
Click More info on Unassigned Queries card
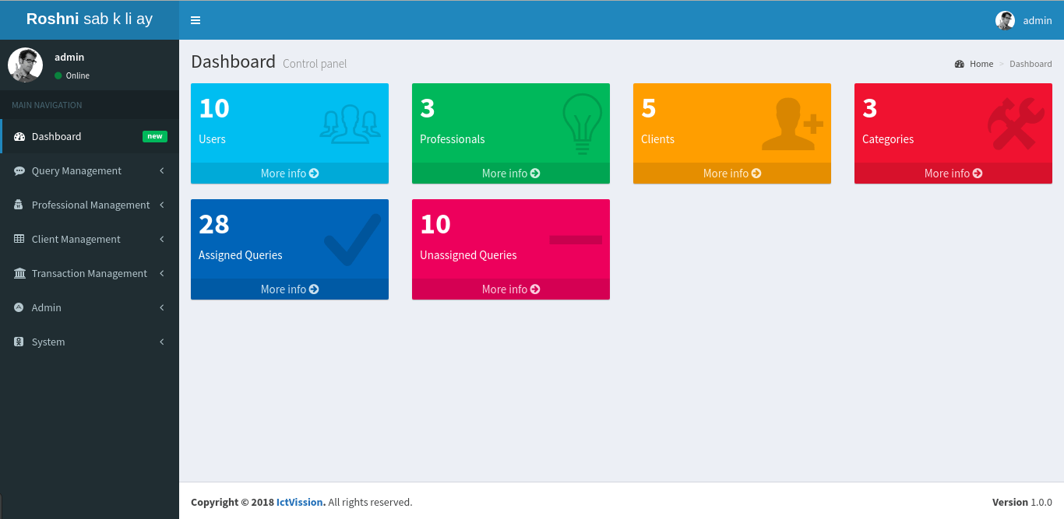(x=511, y=289)
